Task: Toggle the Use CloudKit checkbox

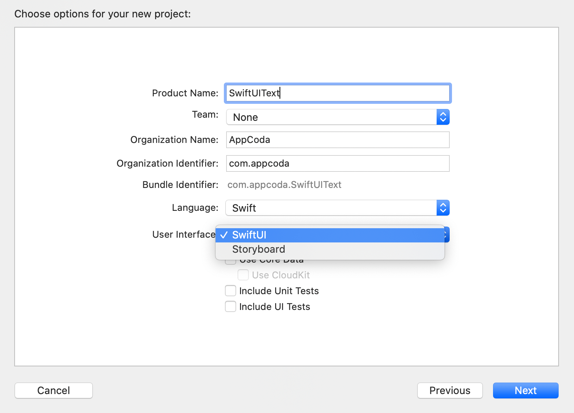Action: [x=243, y=275]
